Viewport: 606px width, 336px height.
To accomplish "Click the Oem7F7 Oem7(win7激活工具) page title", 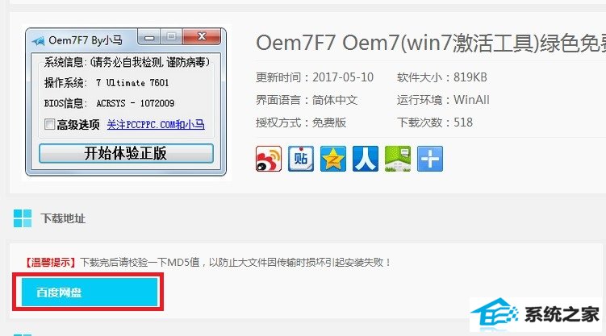I will tap(431, 43).
